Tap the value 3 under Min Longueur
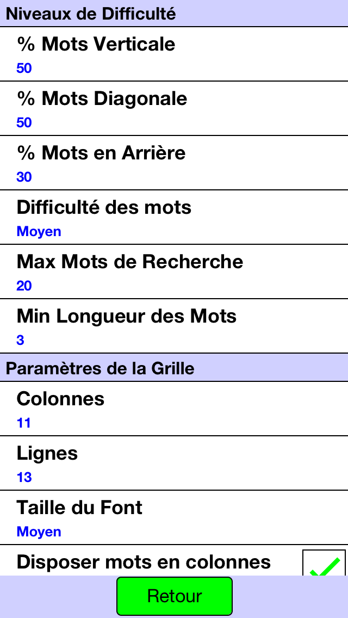 21,341
